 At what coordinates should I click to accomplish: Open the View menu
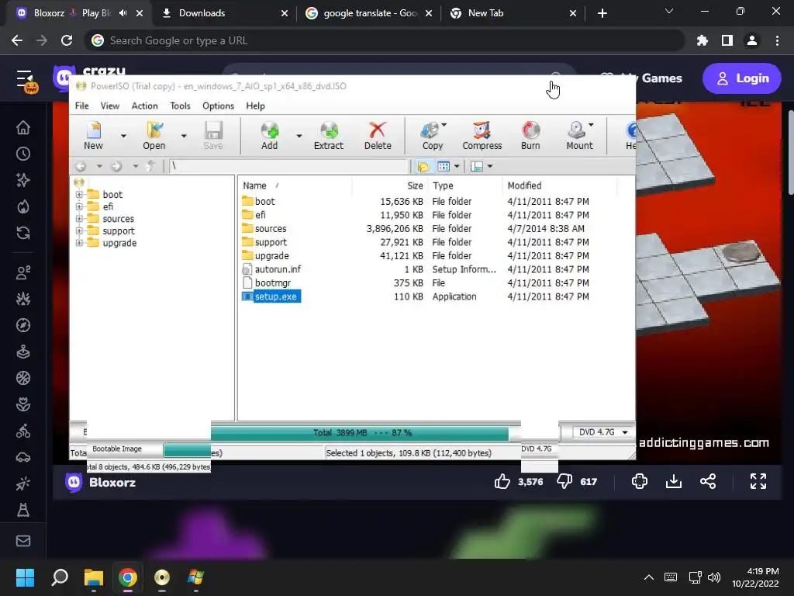110,106
